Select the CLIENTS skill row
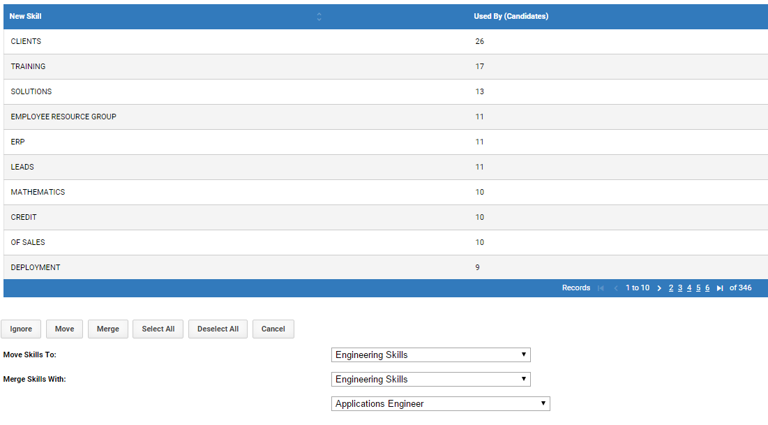 386,42
